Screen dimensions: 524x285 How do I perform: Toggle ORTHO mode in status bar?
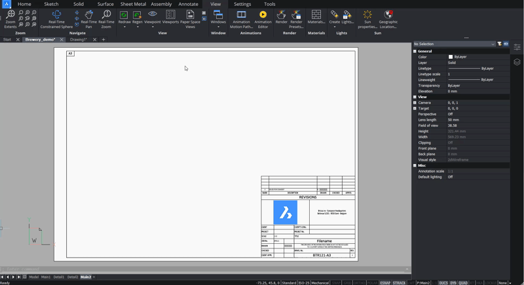pyautogui.click(x=360, y=283)
